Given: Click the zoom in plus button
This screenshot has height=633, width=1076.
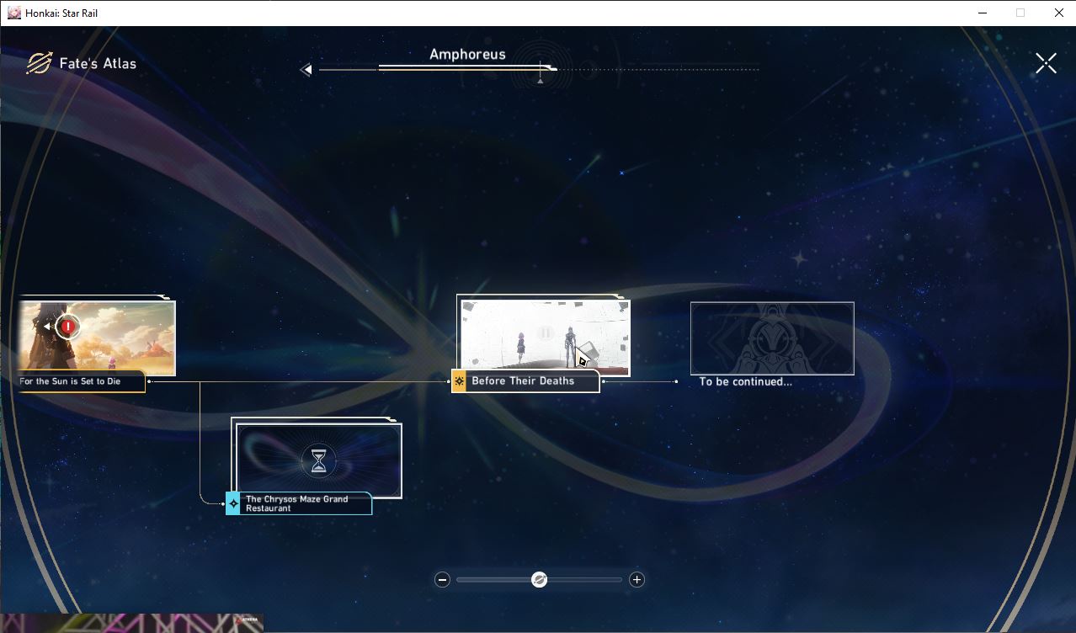Looking at the screenshot, I should pyautogui.click(x=637, y=579).
